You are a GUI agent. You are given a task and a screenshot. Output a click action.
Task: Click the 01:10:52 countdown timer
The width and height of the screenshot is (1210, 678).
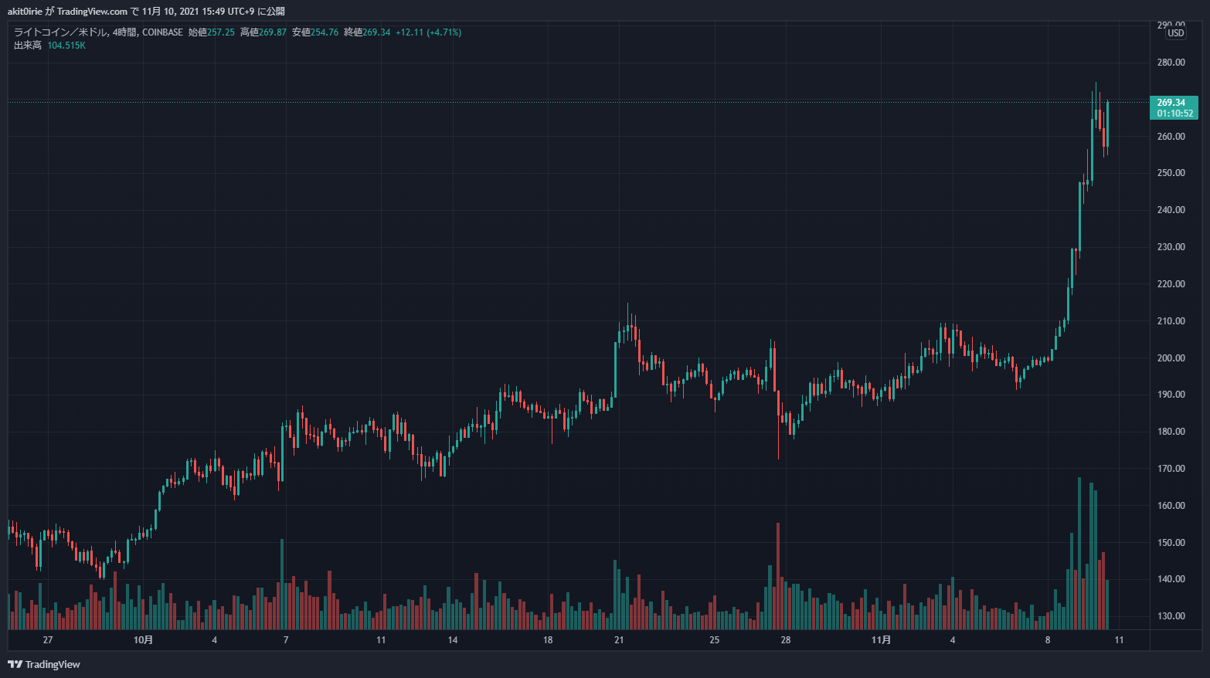click(x=1174, y=114)
